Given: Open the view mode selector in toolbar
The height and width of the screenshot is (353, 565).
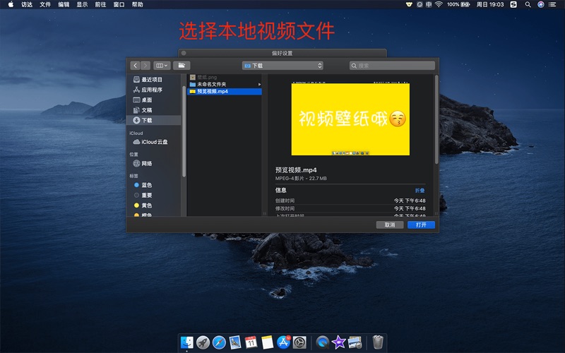Looking at the screenshot, I should pos(162,66).
